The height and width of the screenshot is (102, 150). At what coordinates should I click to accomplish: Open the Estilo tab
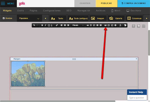point(22,11)
